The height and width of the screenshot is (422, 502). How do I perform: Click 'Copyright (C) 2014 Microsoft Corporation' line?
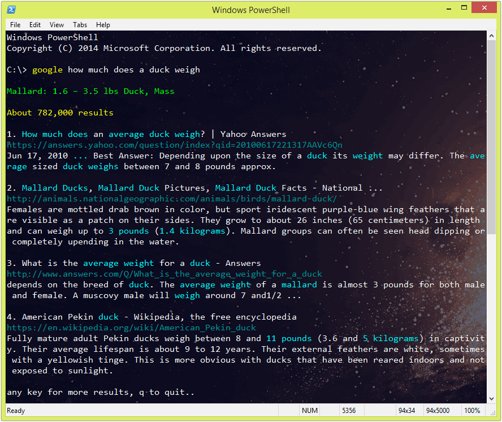click(165, 49)
